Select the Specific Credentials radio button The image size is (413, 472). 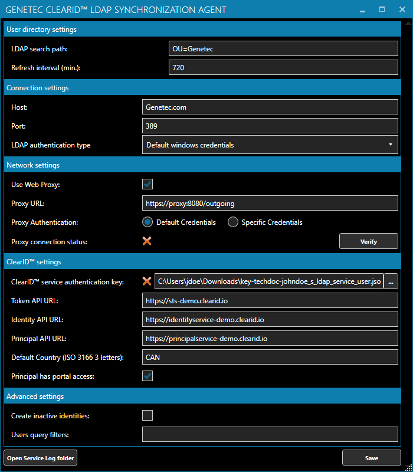coord(233,222)
